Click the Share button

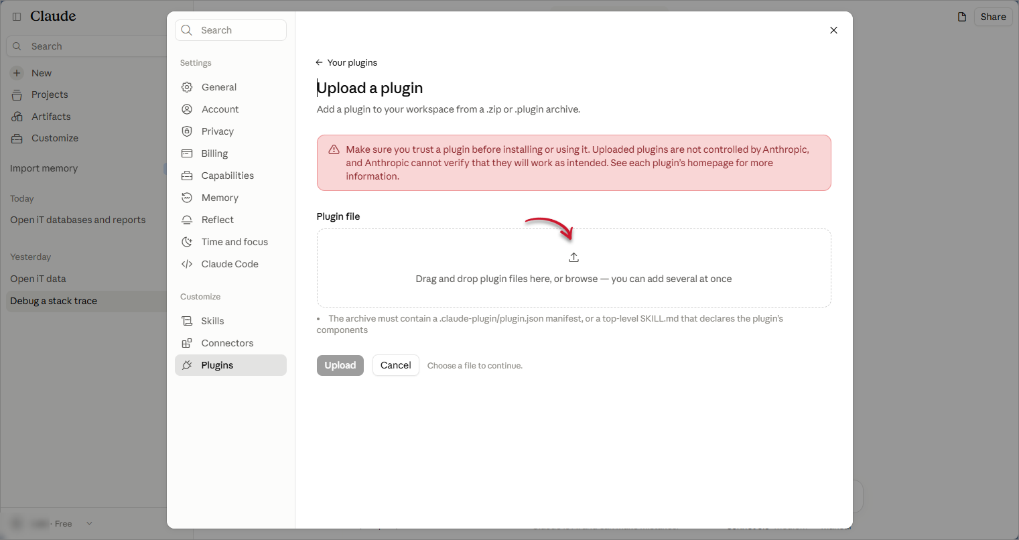click(x=993, y=17)
